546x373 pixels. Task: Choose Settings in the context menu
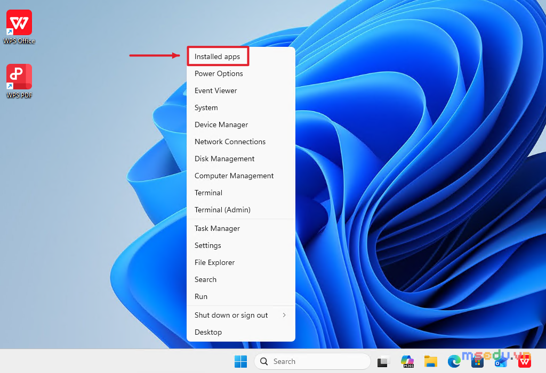[241, 246]
